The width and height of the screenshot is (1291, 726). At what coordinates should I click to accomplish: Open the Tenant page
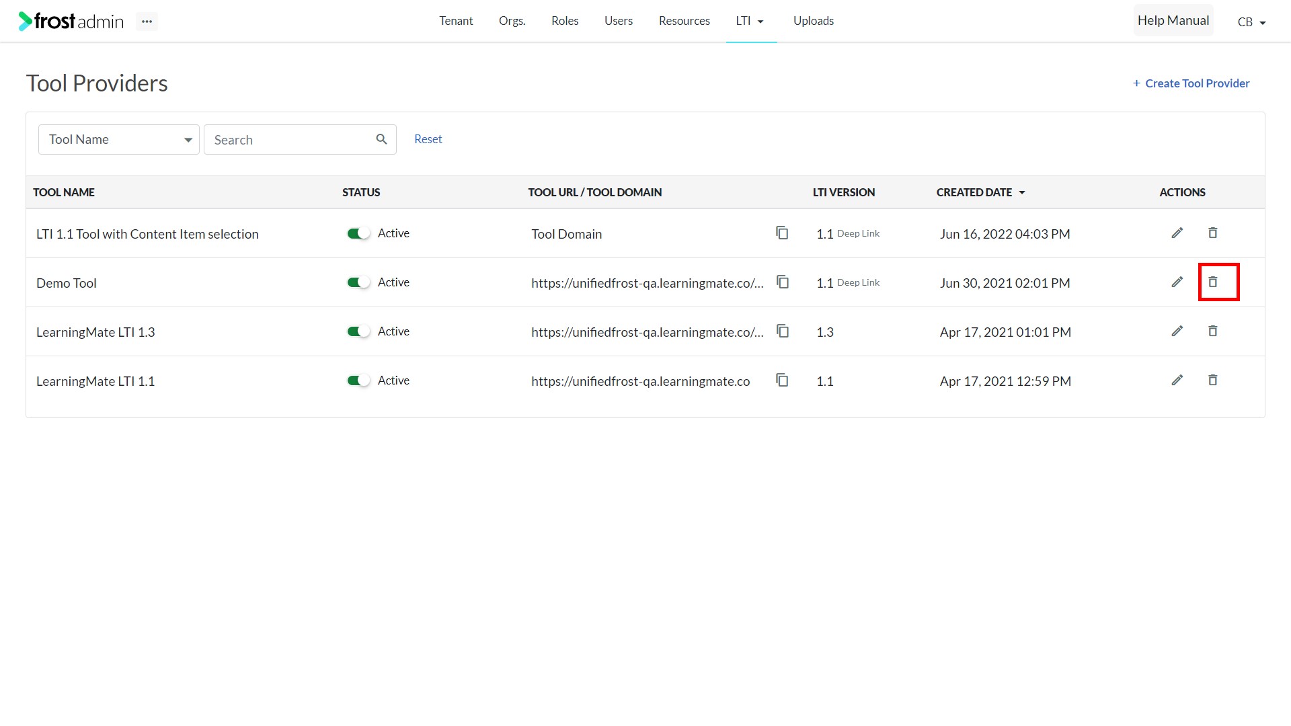coord(456,21)
